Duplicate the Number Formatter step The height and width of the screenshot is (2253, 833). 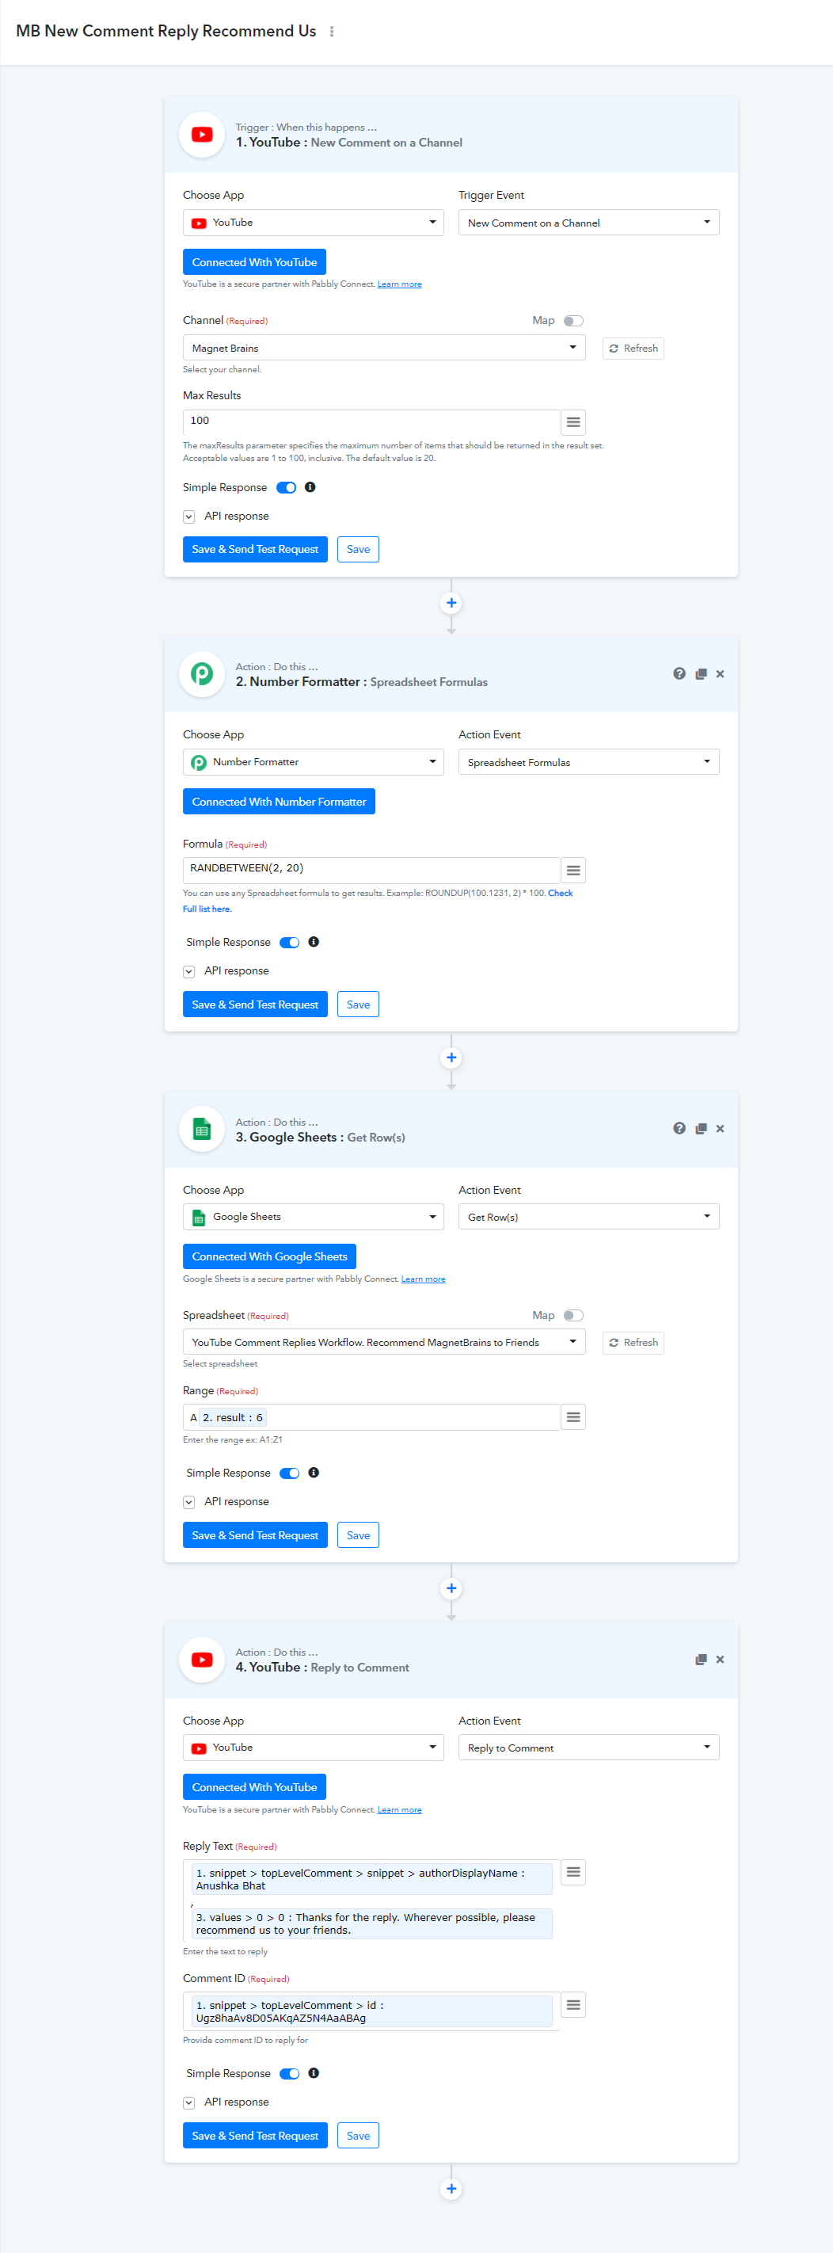click(700, 674)
